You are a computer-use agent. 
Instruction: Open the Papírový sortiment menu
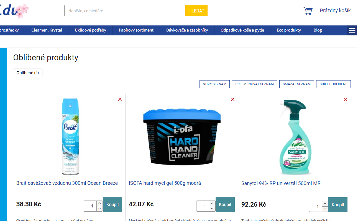pyautogui.click(x=136, y=30)
